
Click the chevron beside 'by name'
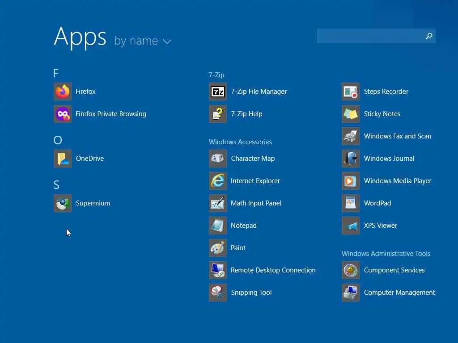(167, 42)
